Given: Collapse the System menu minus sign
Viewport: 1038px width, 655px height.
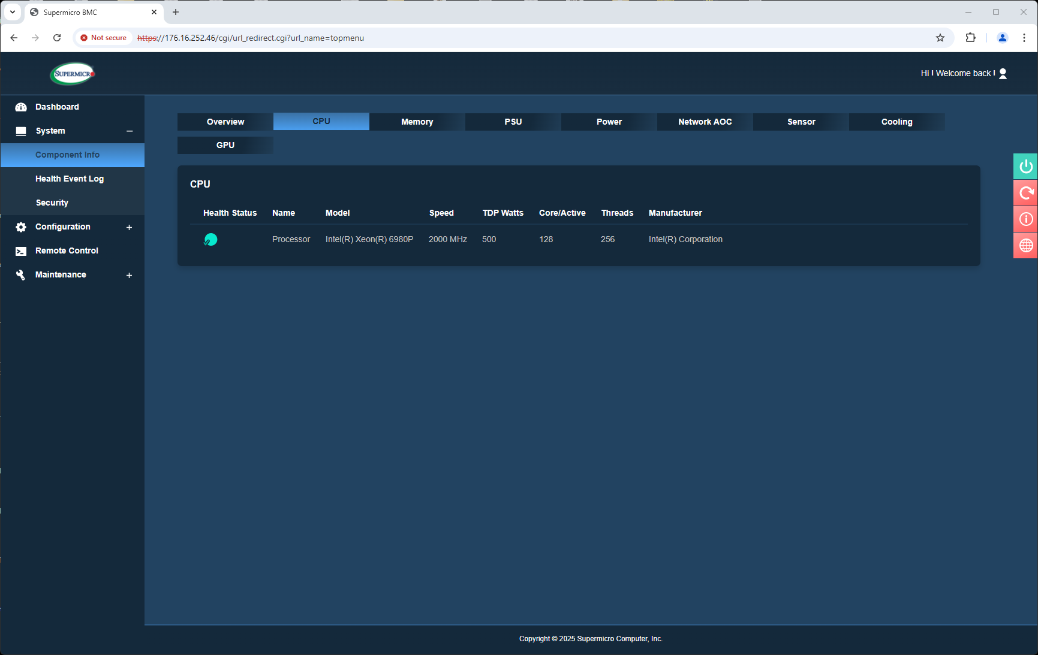Looking at the screenshot, I should click(x=130, y=131).
